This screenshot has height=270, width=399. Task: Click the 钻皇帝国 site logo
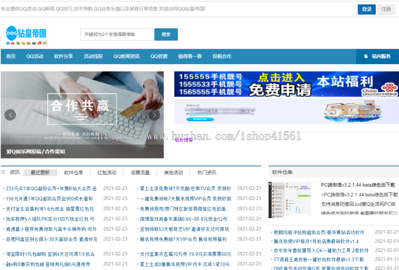click(27, 35)
